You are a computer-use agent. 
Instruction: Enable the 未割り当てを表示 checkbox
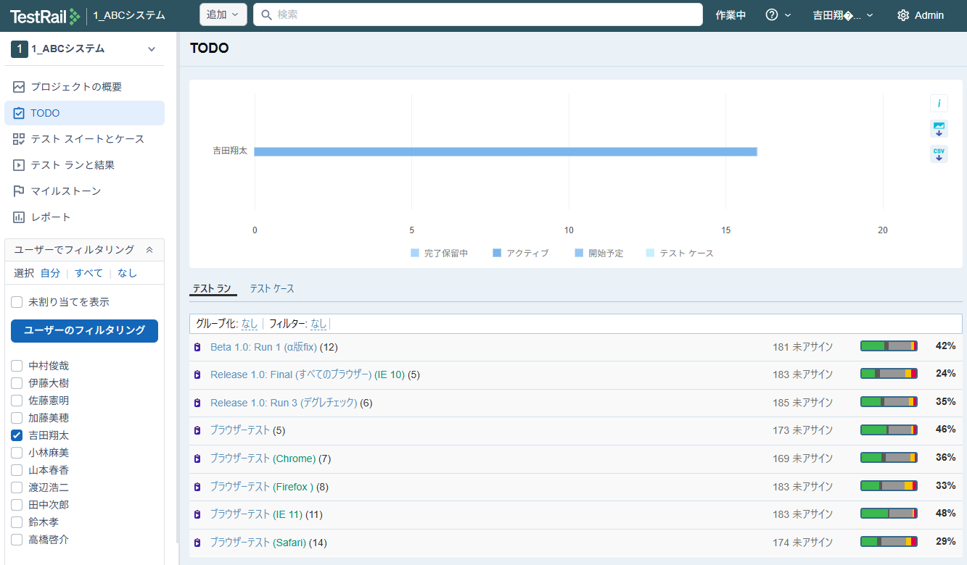(17, 302)
